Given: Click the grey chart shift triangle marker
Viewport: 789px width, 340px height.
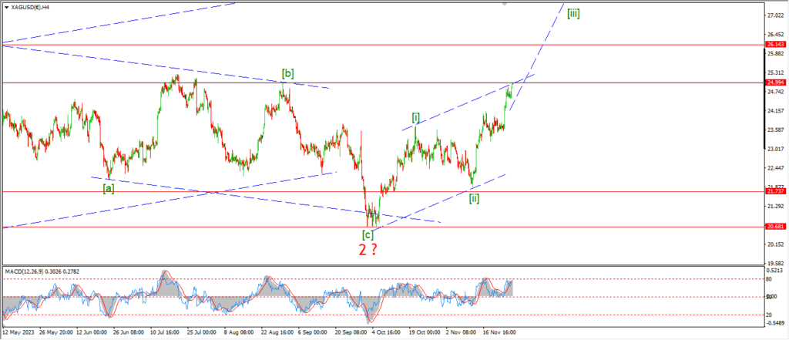Looking at the screenshot, I should point(505,4).
